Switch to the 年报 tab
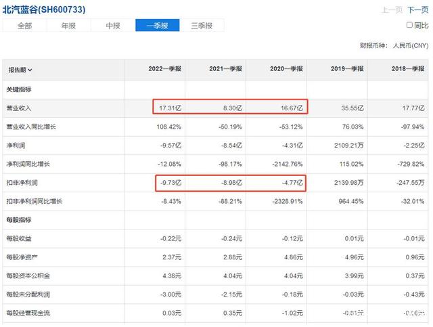Image resolution: width=433 pixels, height=327 pixels. point(68,26)
